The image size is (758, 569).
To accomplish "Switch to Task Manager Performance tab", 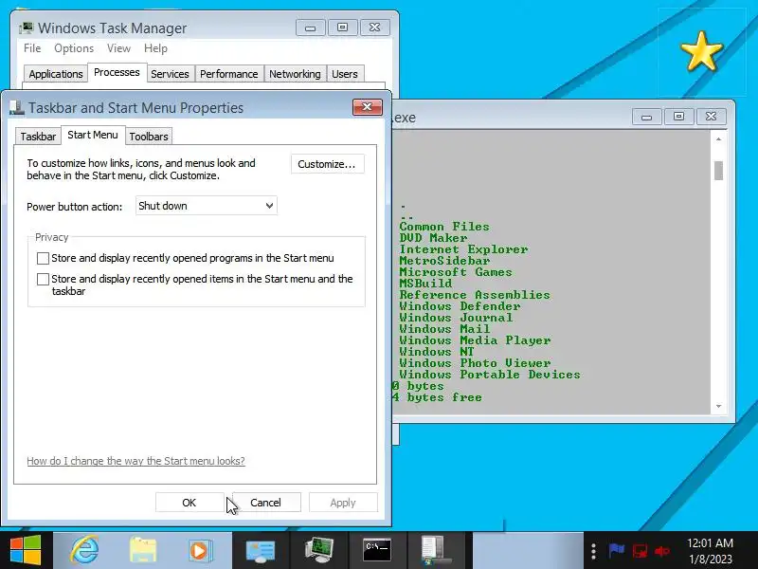I will [229, 74].
